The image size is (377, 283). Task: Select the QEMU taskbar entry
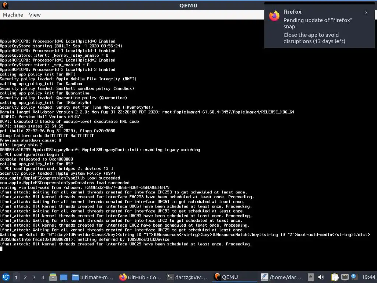(x=235, y=277)
